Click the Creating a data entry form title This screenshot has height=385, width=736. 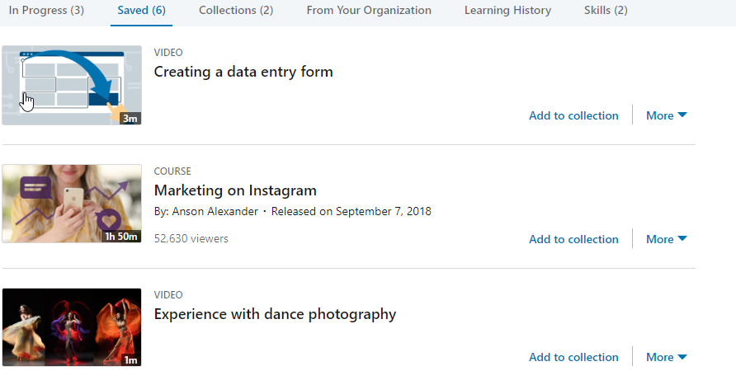pyautogui.click(x=243, y=72)
